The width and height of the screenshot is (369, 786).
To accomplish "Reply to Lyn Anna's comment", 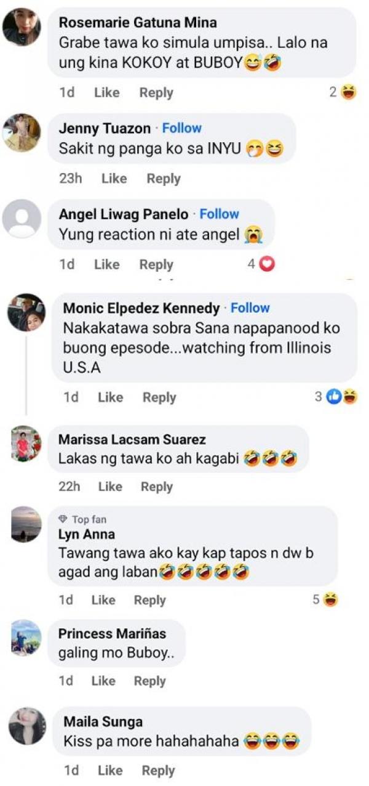I will coord(150,601).
